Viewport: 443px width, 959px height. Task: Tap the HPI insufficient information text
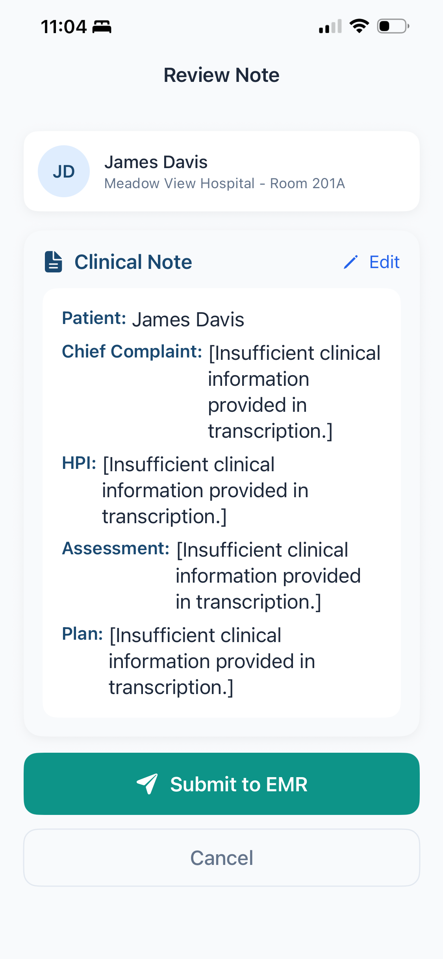coord(189,490)
